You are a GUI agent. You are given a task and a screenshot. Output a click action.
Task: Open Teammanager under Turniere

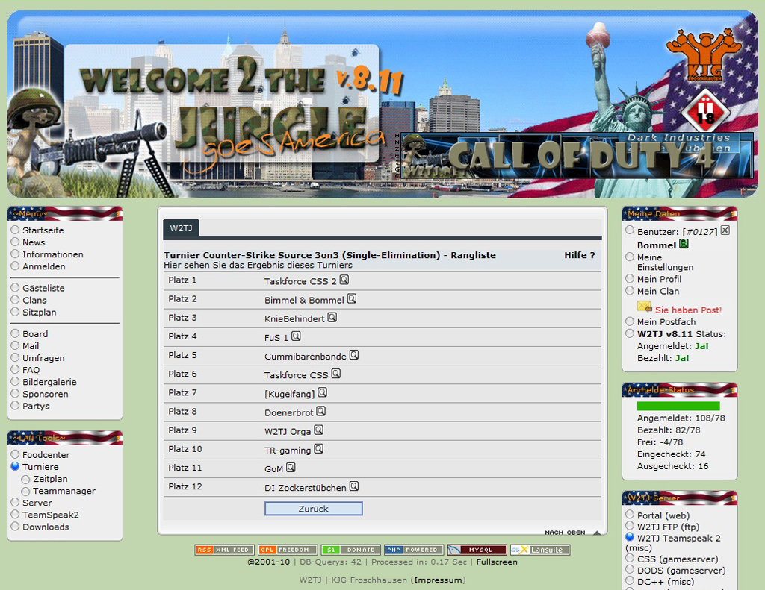pos(64,491)
